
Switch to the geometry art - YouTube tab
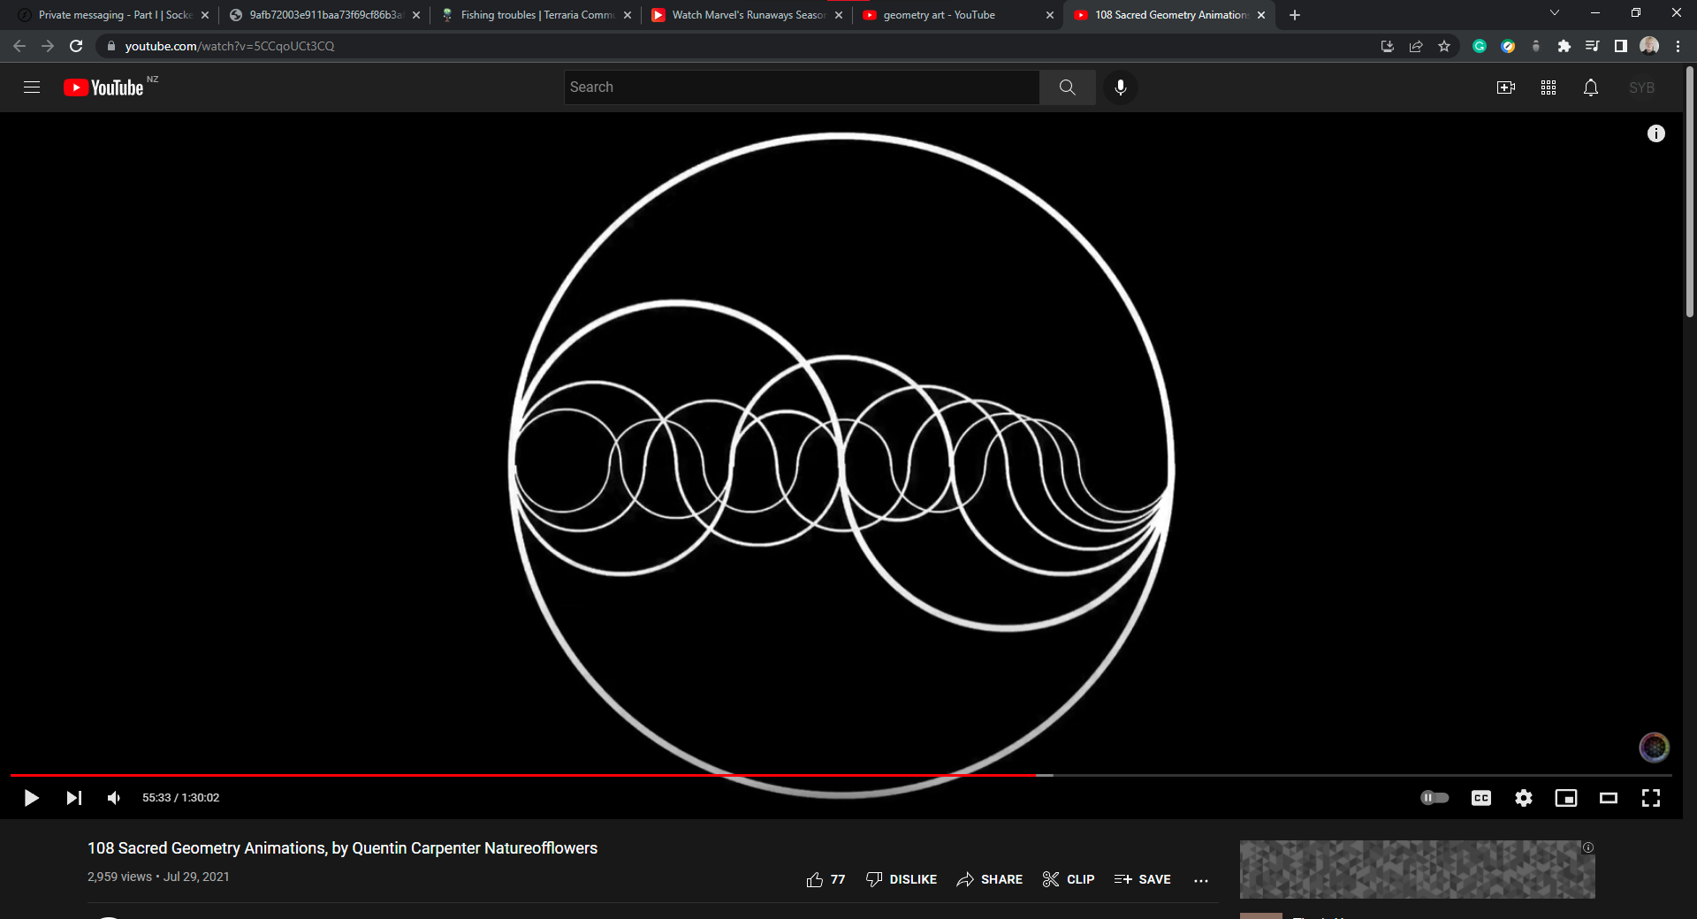(x=939, y=15)
